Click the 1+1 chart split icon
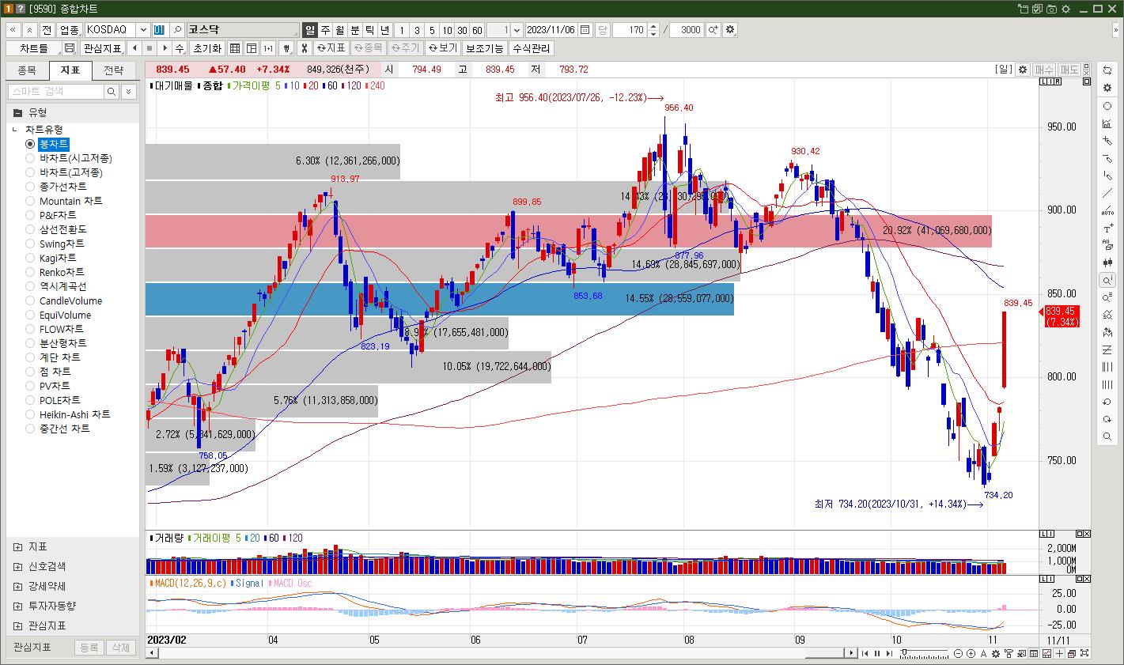This screenshot has width=1124, height=665. [268, 48]
